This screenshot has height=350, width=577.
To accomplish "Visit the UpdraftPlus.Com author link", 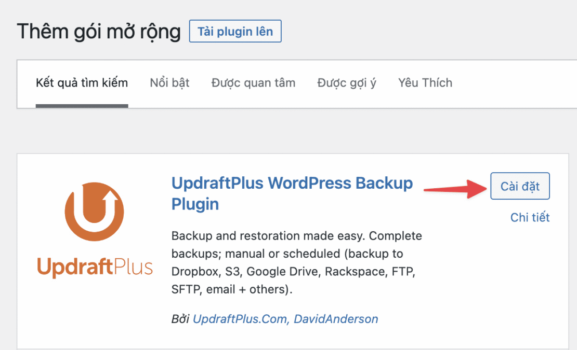I will pyautogui.click(x=240, y=319).
